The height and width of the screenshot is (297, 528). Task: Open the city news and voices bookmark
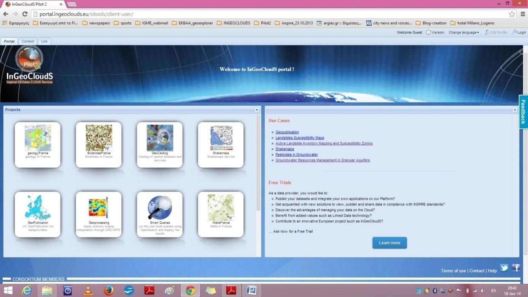(389, 23)
